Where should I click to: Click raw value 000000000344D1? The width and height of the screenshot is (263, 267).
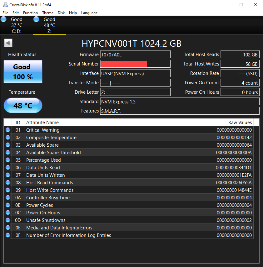pos(234,168)
